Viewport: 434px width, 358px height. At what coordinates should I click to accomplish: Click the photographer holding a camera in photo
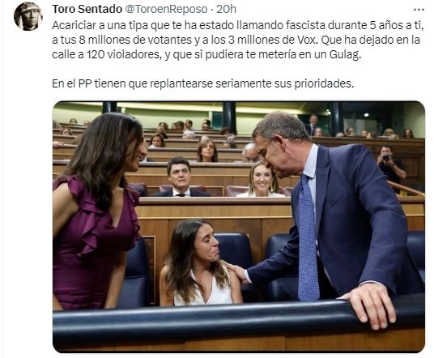[391, 166]
